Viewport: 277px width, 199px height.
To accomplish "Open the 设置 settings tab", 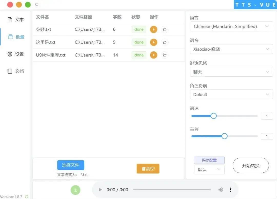I will click(x=16, y=54).
